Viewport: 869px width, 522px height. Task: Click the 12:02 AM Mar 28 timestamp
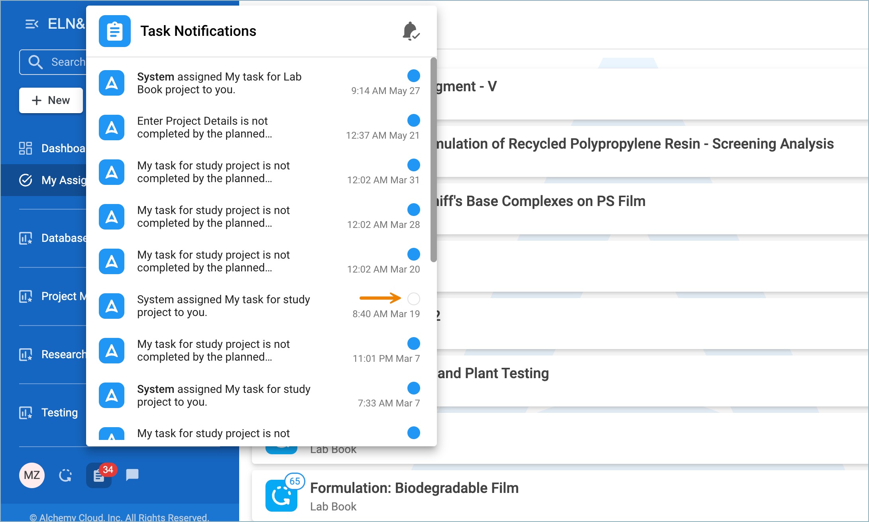[383, 225]
